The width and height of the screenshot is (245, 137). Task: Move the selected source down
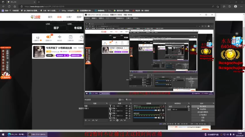pos(125,120)
